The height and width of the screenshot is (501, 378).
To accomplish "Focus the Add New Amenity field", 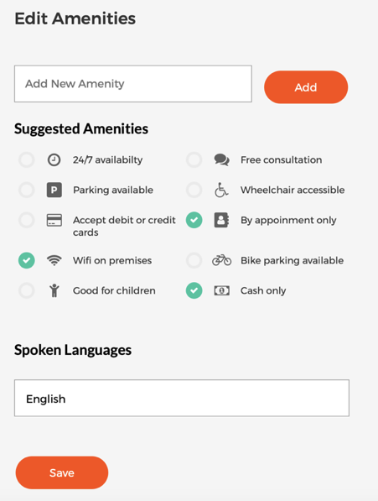I will click(133, 84).
